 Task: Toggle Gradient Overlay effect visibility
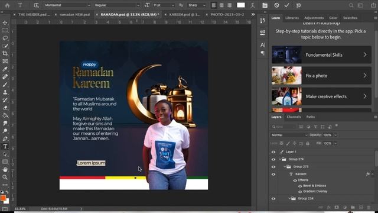[300, 192]
